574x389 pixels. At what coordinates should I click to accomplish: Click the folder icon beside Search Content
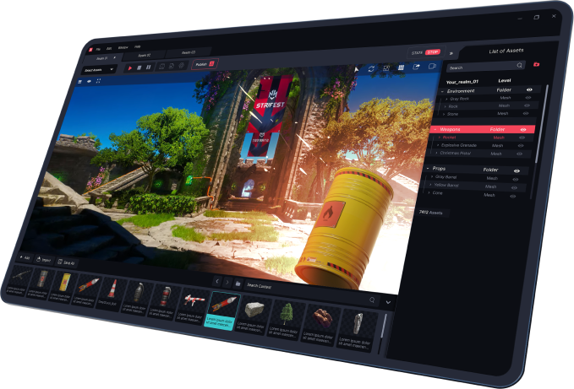click(x=238, y=284)
